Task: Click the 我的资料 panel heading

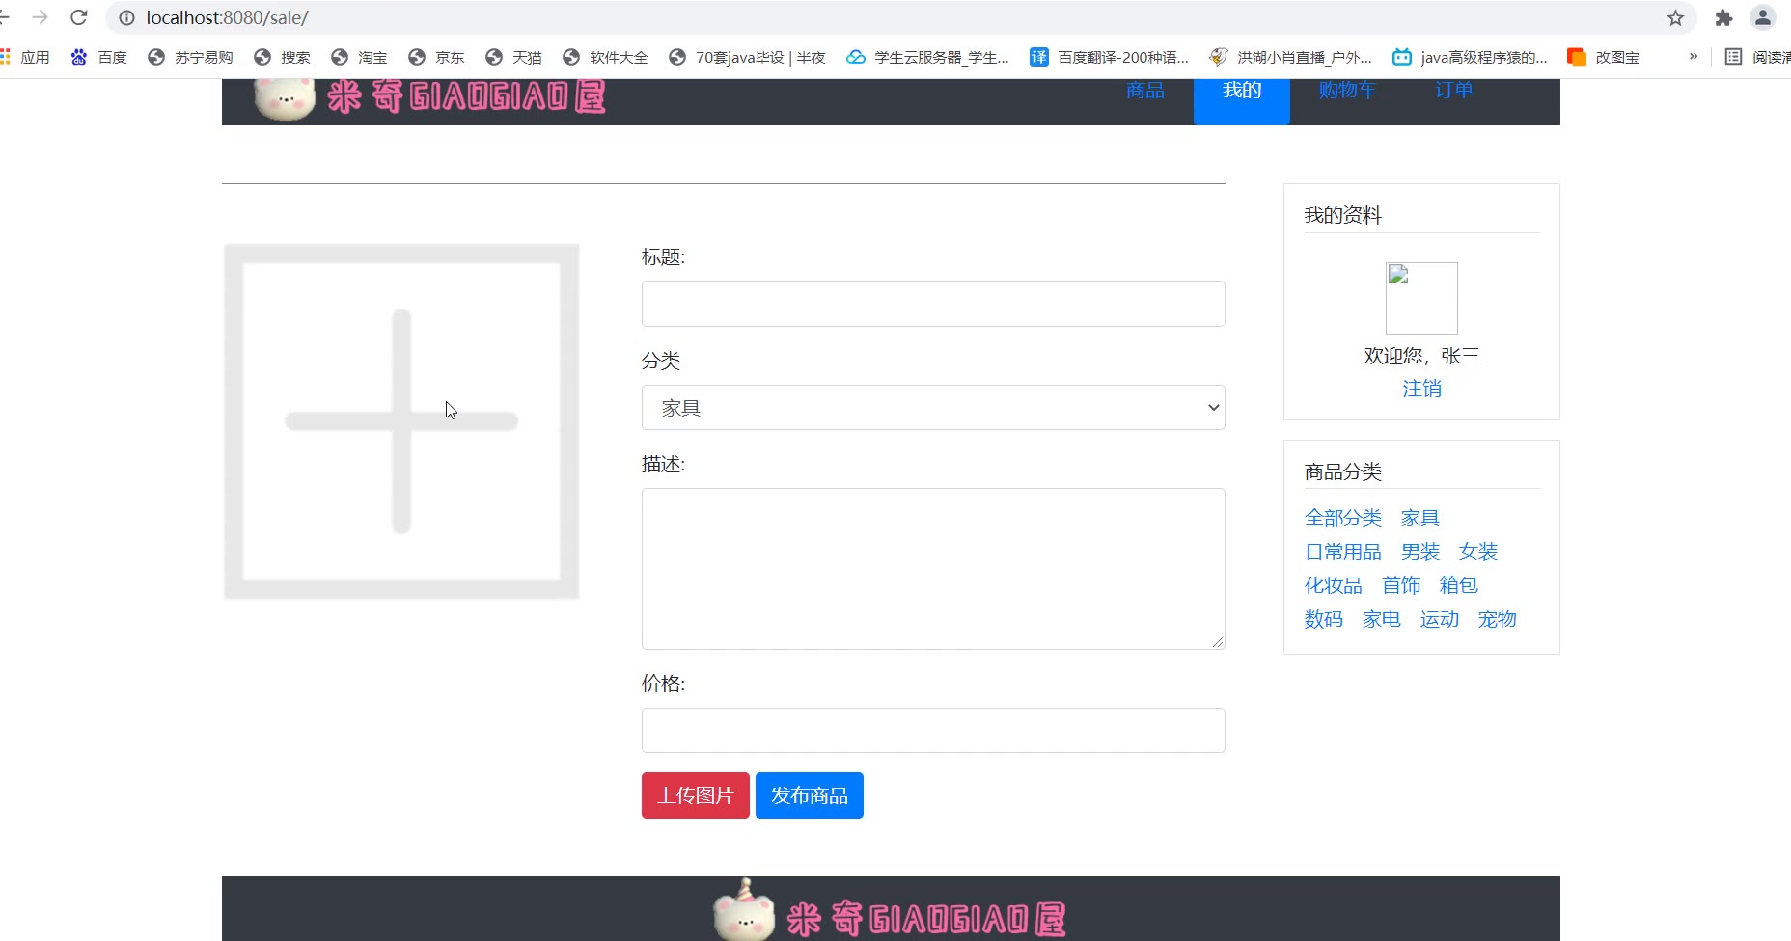Action: (1343, 215)
